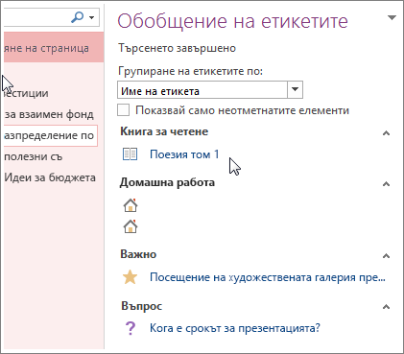Collapse the 'Важно' group
Screen dimensions: 404x354
point(386,256)
